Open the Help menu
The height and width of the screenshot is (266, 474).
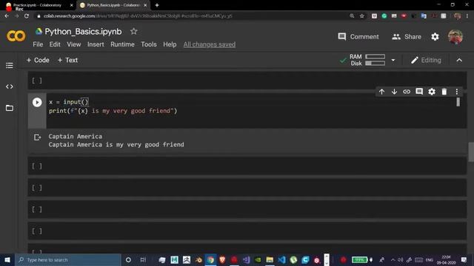pos(170,44)
